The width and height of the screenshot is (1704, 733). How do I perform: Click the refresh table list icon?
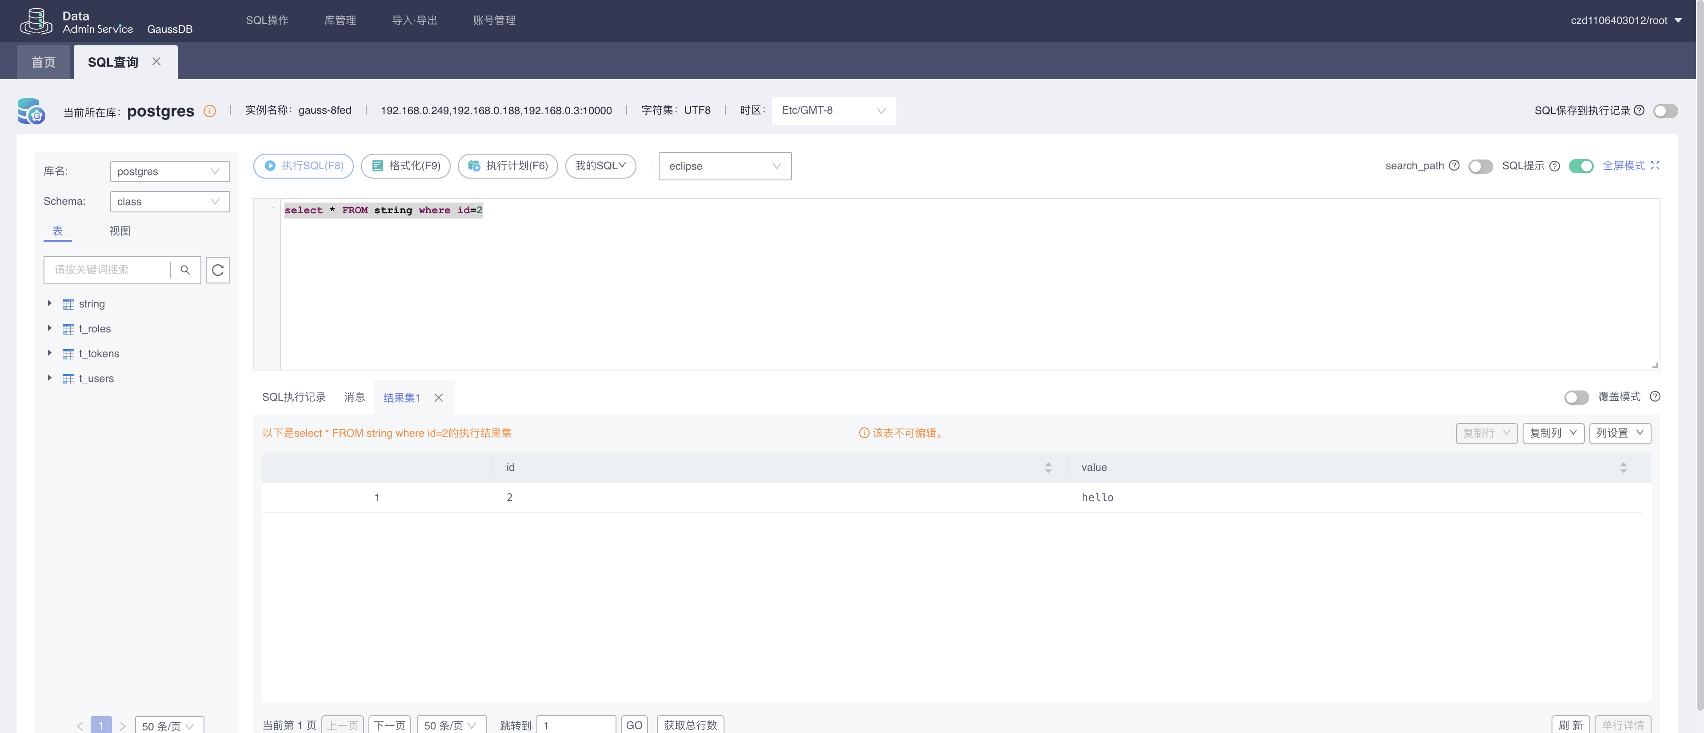(x=218, y=270)
